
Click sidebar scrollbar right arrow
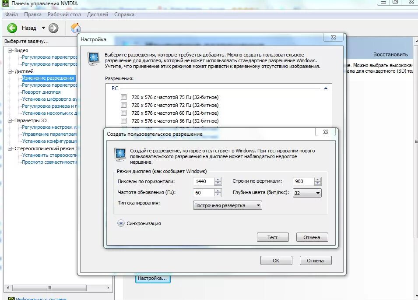pyautogui.click(x=108, y=288)
